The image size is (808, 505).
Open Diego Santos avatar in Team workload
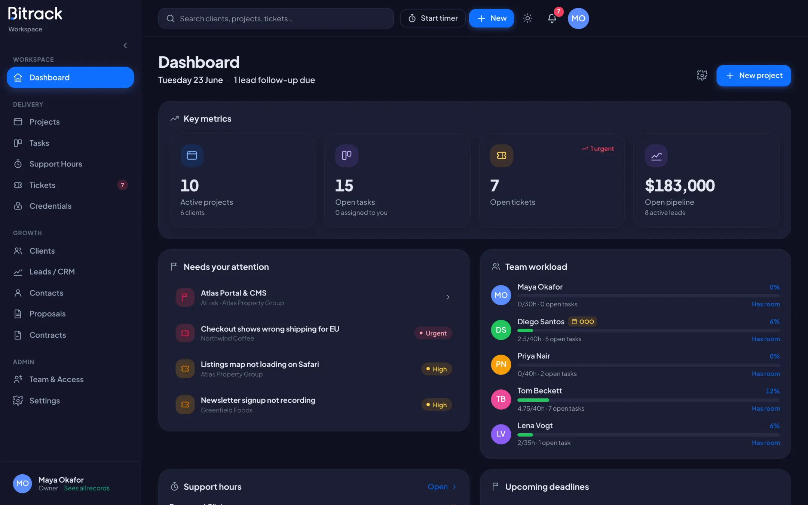click(x=501, y=330)
